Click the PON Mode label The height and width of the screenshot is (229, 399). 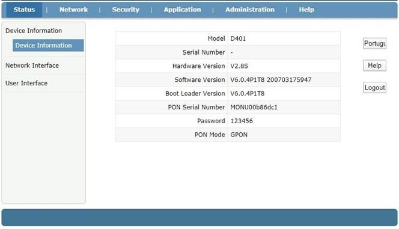(210, 135)
